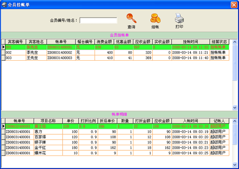Click 折后单价 value 162
Image resolution: width=239 pixels, height=169 pixels.
[113, 148]
